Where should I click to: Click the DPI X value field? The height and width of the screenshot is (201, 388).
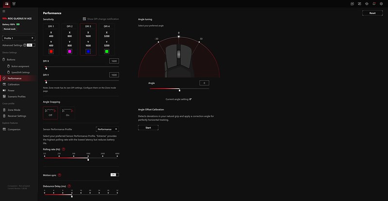point(114,61)
